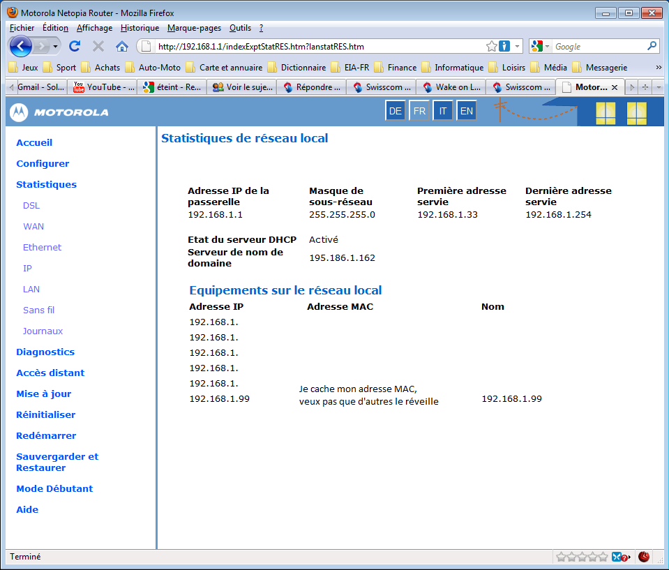The height and width of the screenshot is (570, 669).
Task: Open the list-all-tabs dropdown arrow
Action: pyautogui.click(x=659, y=87)
